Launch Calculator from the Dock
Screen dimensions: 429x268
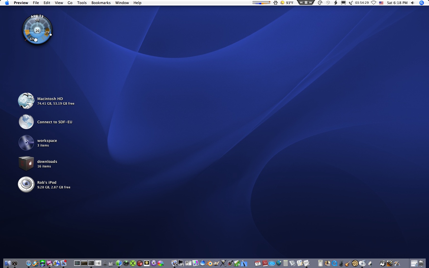[286, 263]
